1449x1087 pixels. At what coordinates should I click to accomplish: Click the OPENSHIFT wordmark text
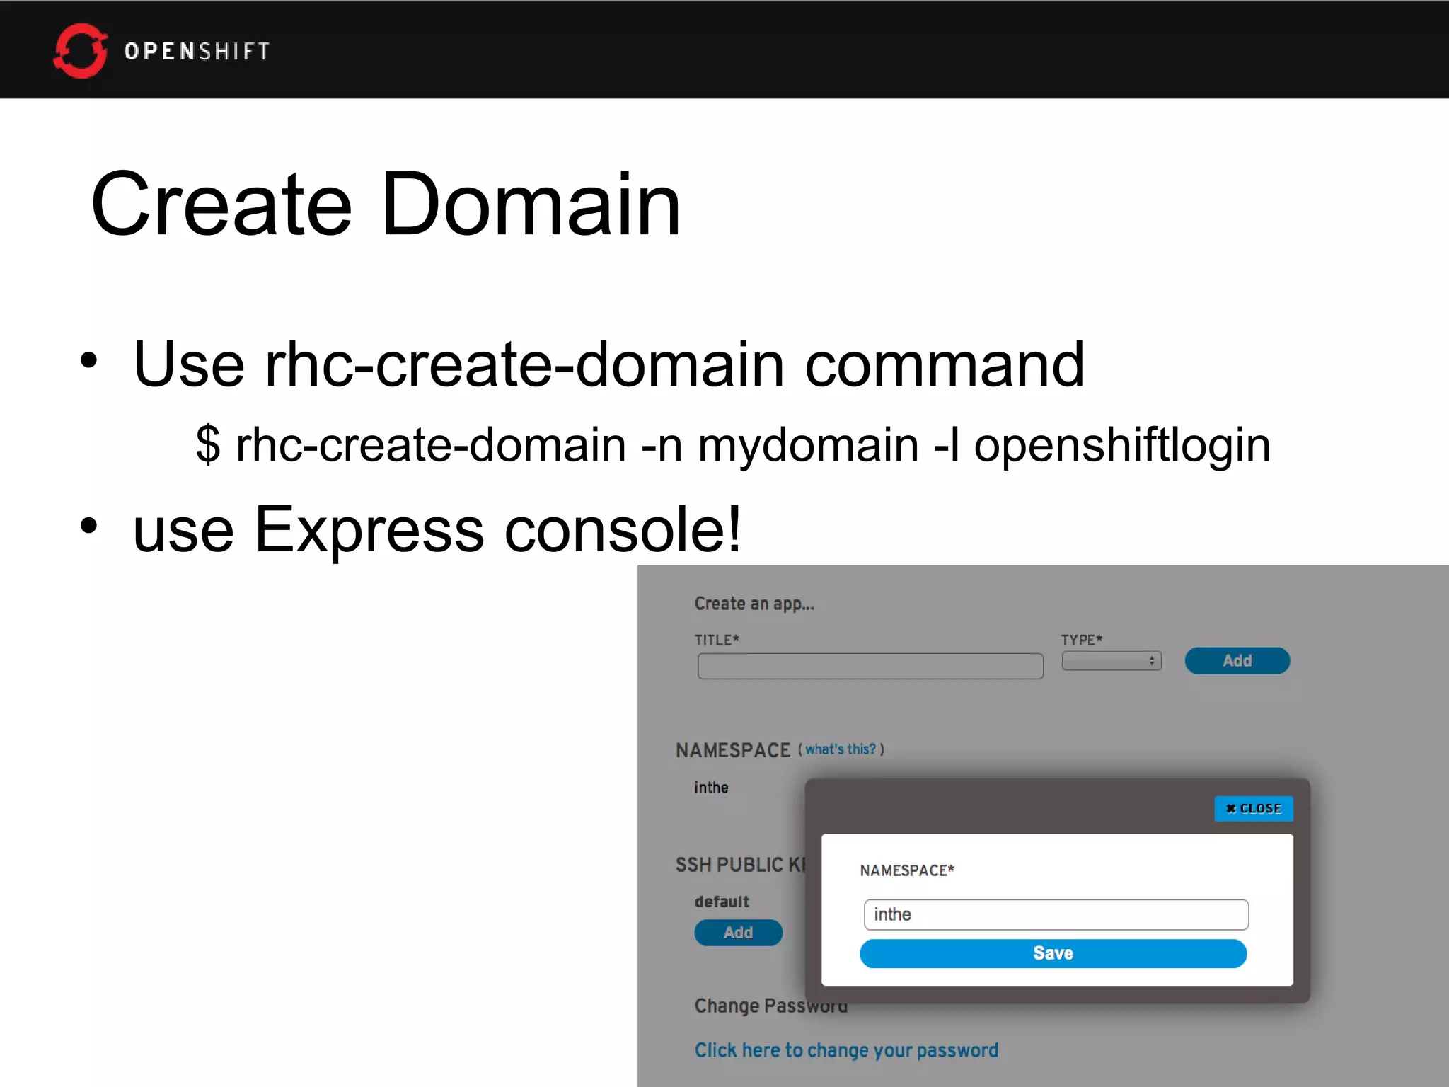click(x=197, y=51)
